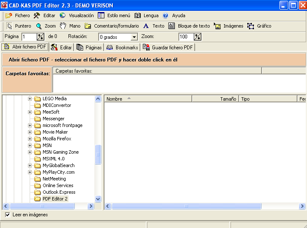Select the MyGlobalSearch folder label
This screenshot has height=228, width=307.
coord(58,165)
